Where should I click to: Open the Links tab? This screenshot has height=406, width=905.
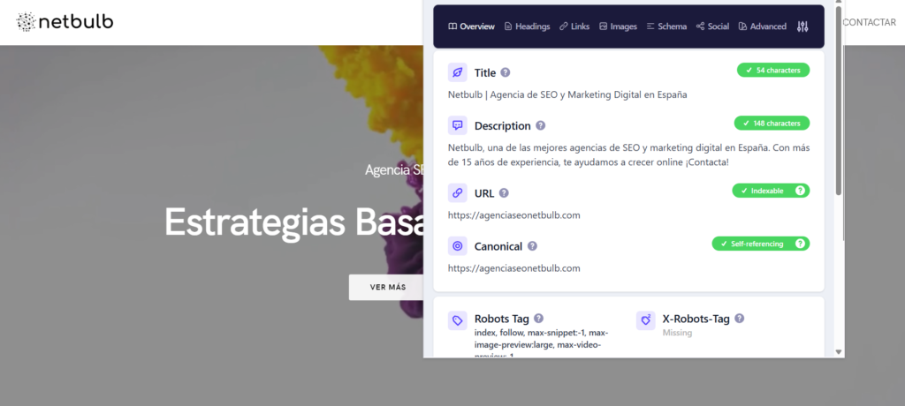click(x=574, y=26)
